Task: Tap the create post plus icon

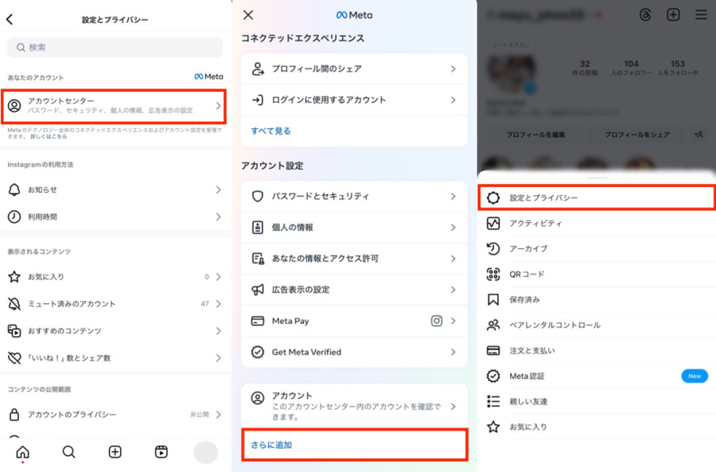Action: (115, 452)
